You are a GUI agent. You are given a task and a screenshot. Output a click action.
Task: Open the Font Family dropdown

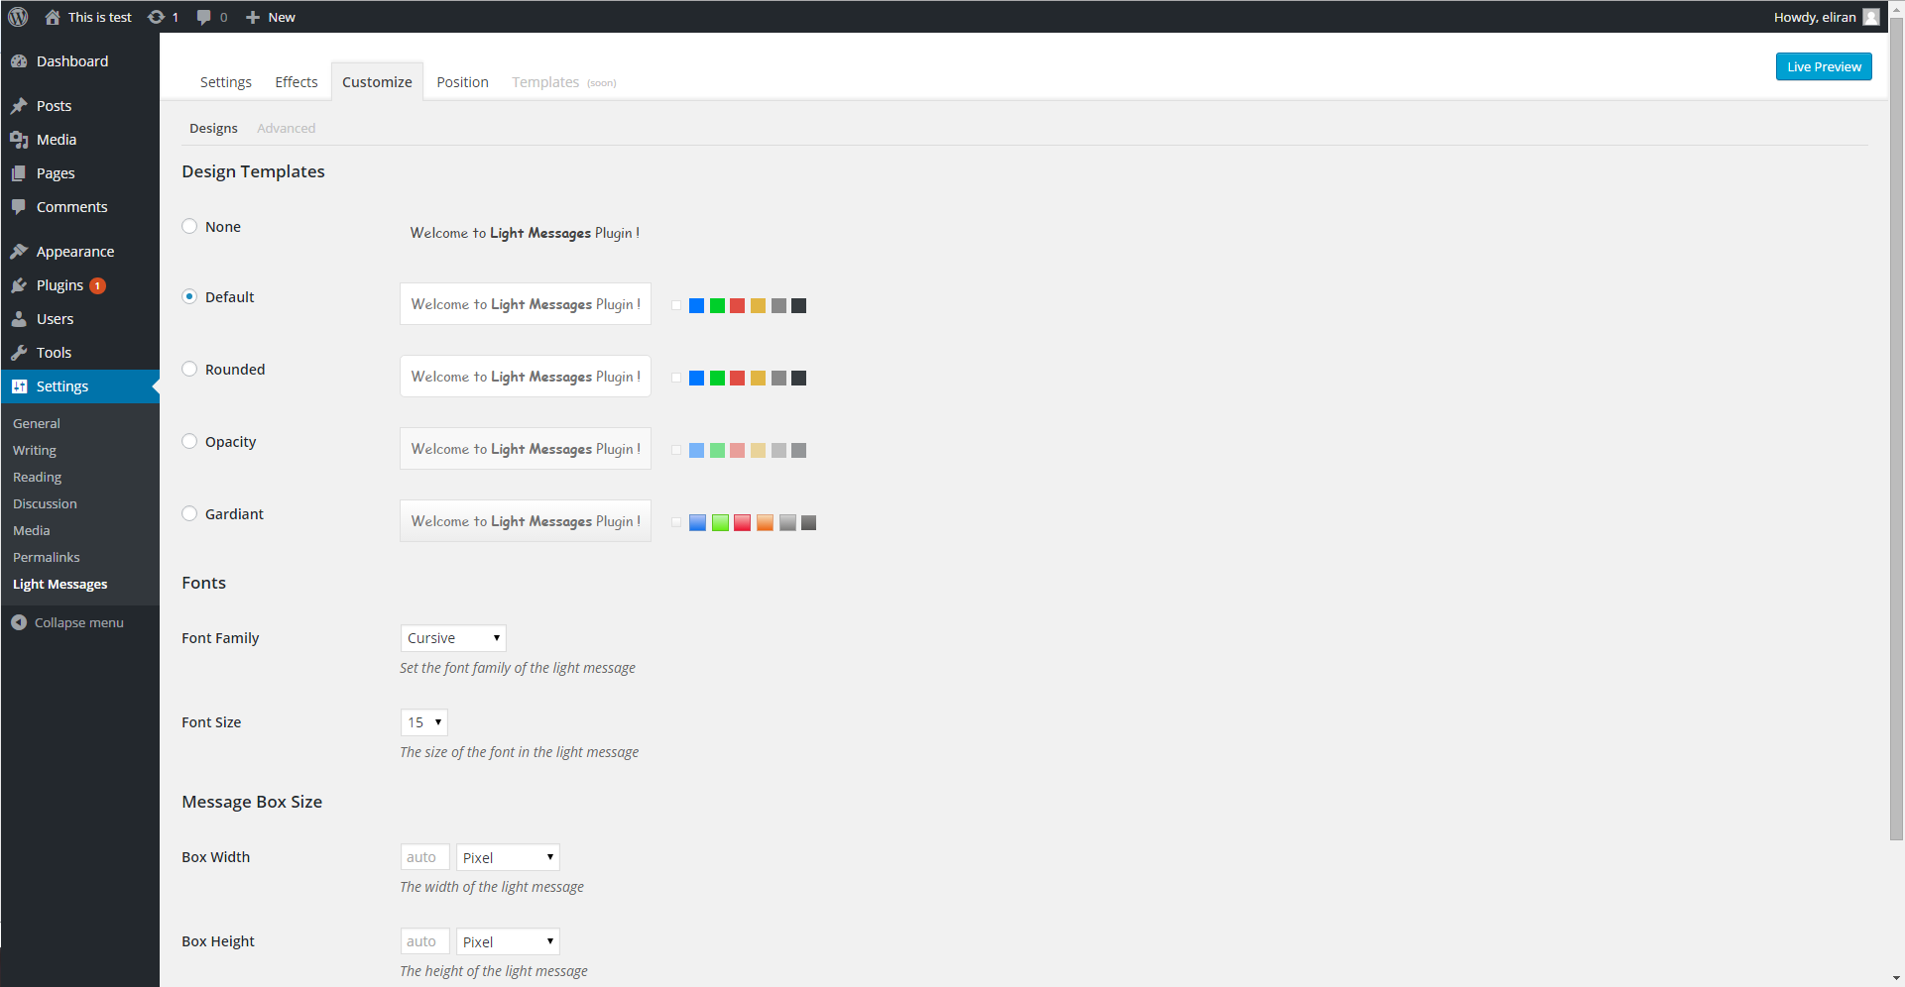coord(453,638)
